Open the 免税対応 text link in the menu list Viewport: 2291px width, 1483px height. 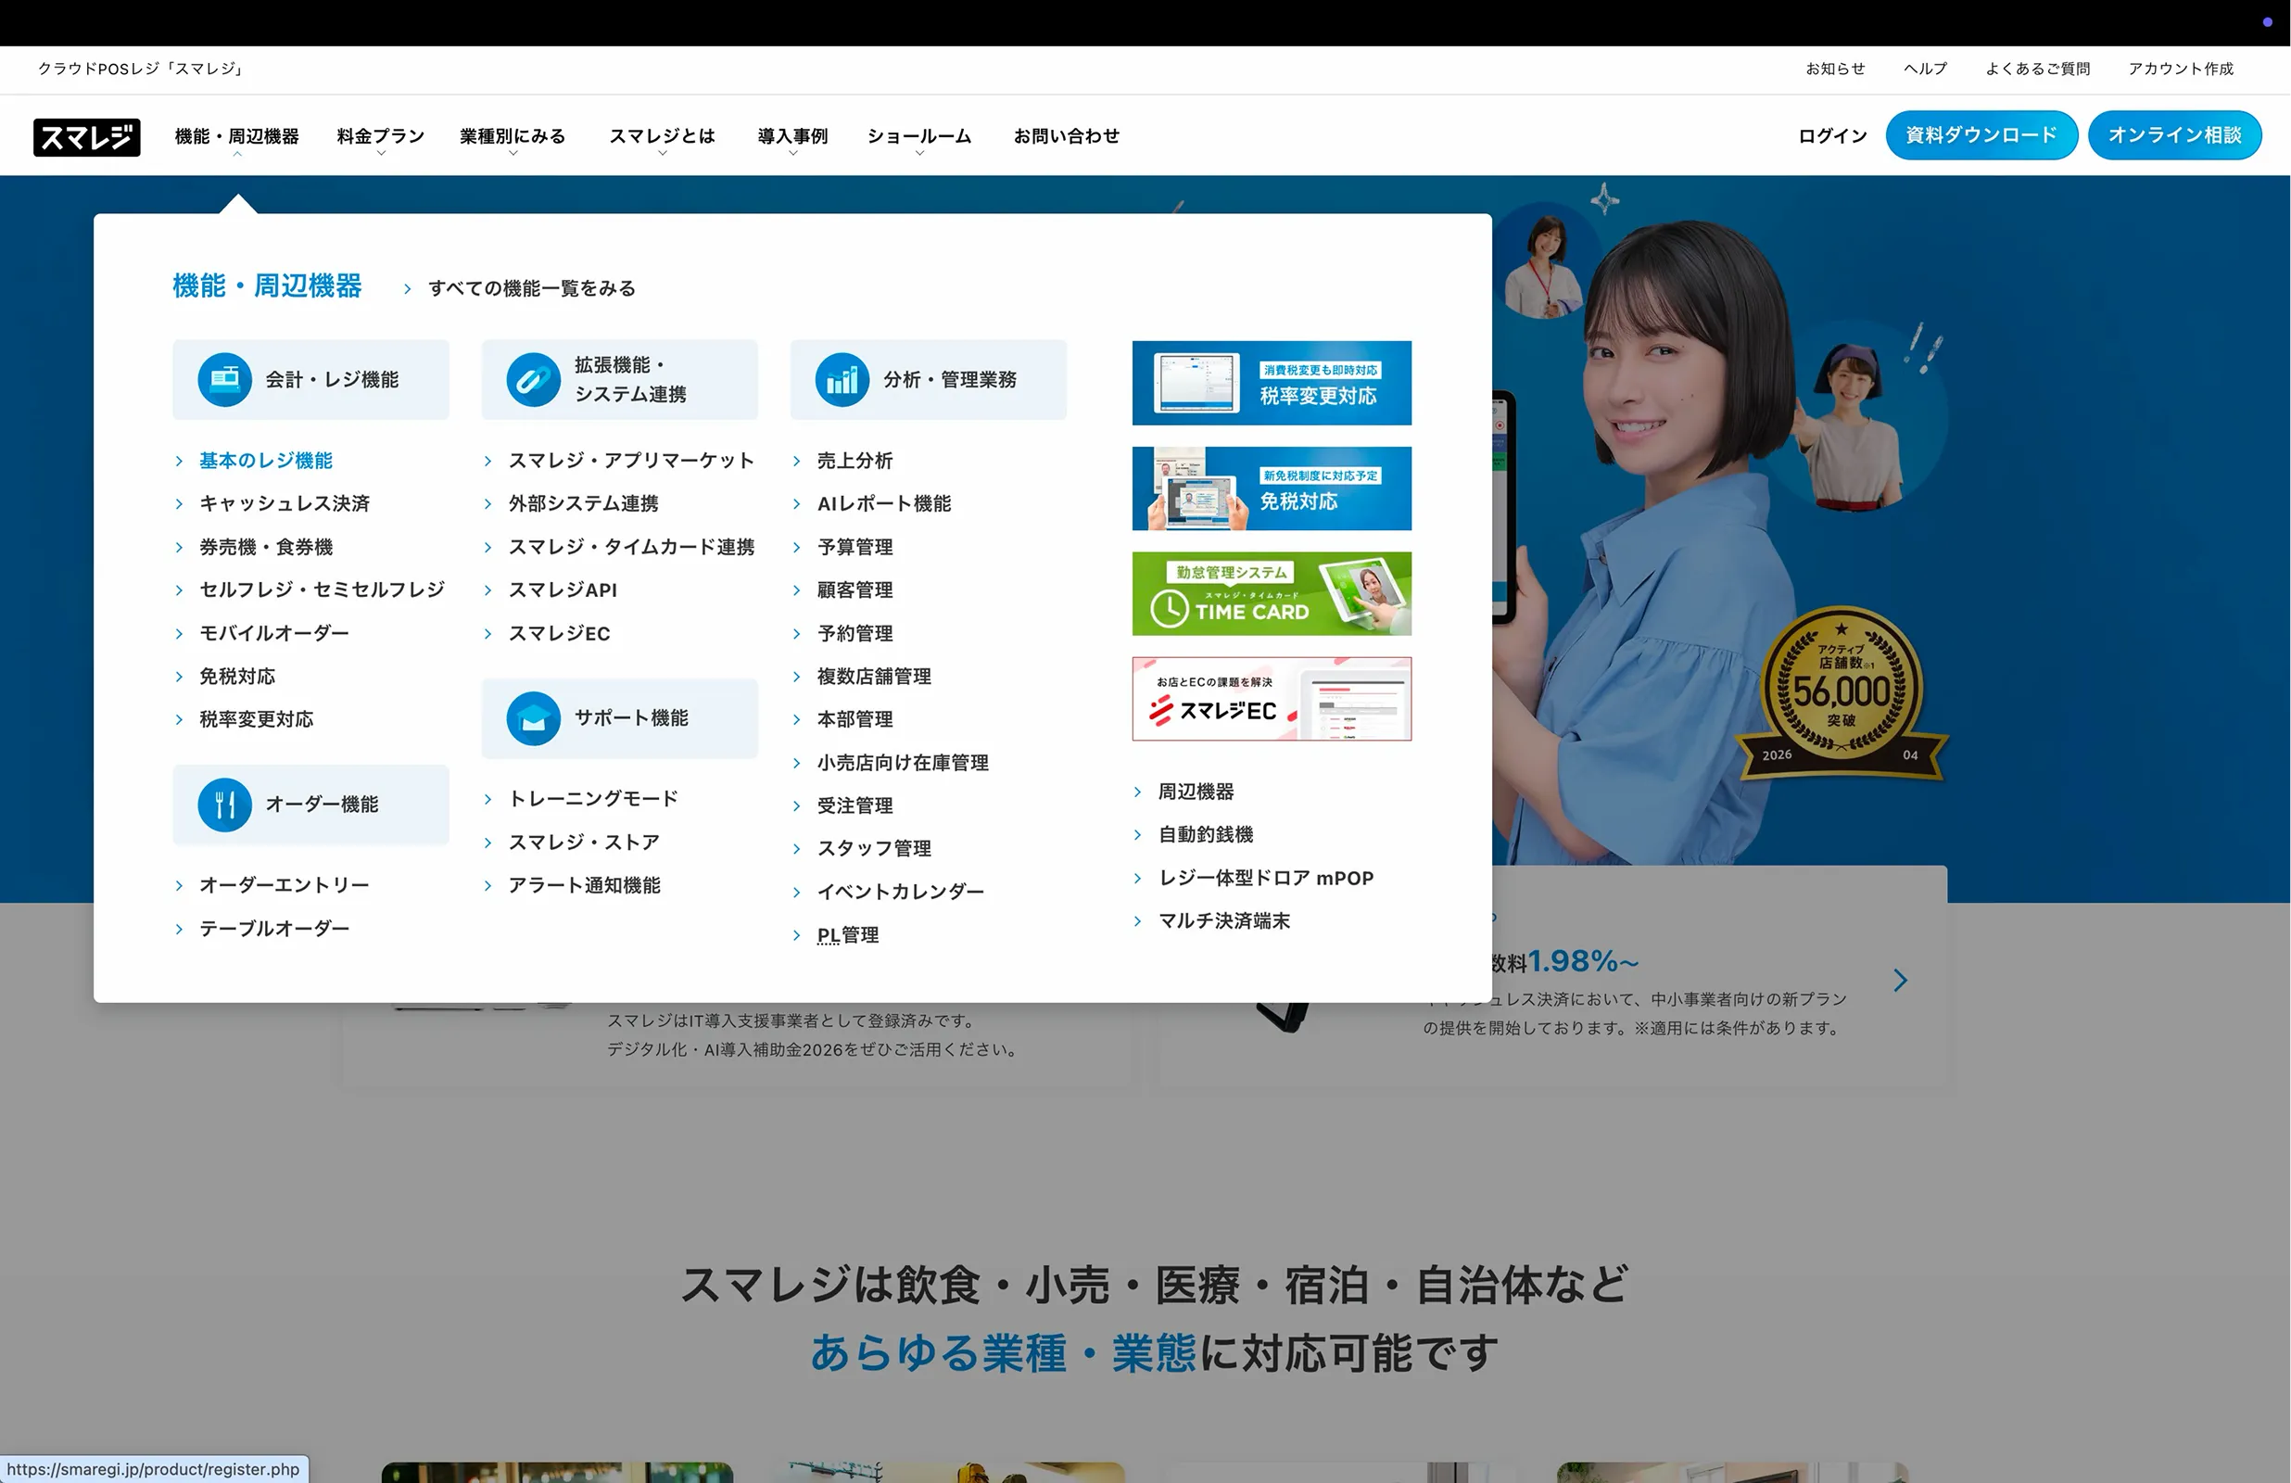[237, 676]
